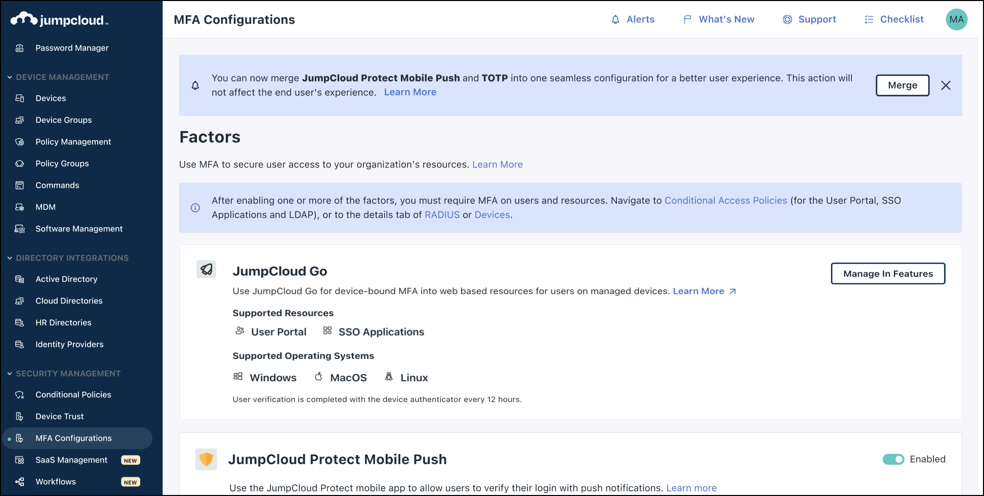Click the Alerts bell icon in header
The image size is (984, 496).
[x=616, y=20]
